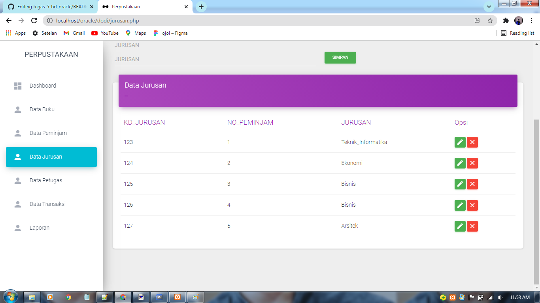The height and width of the screenshot is (303, 540).
Task: Open the browser extensions puzzle icon
Action: click(506, 20)
